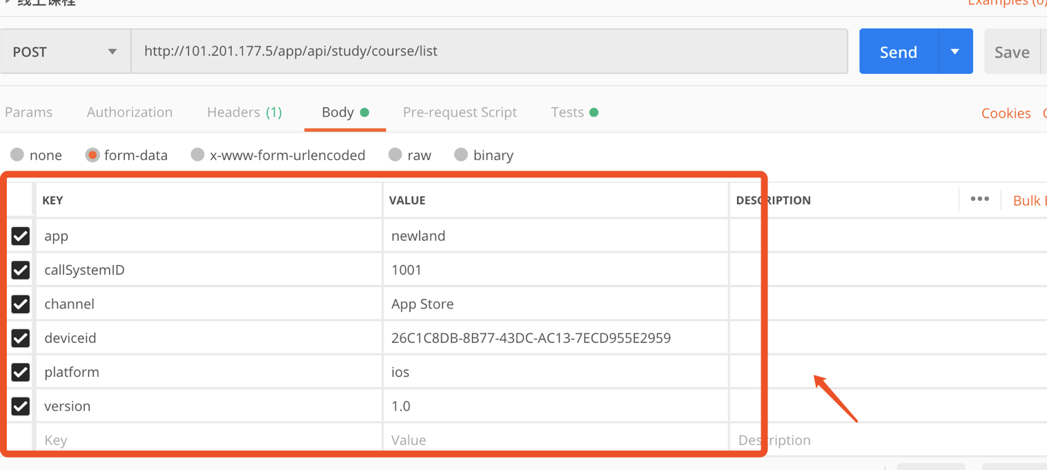
Task: Open the Pre-request Script tab
Action: 460,112
